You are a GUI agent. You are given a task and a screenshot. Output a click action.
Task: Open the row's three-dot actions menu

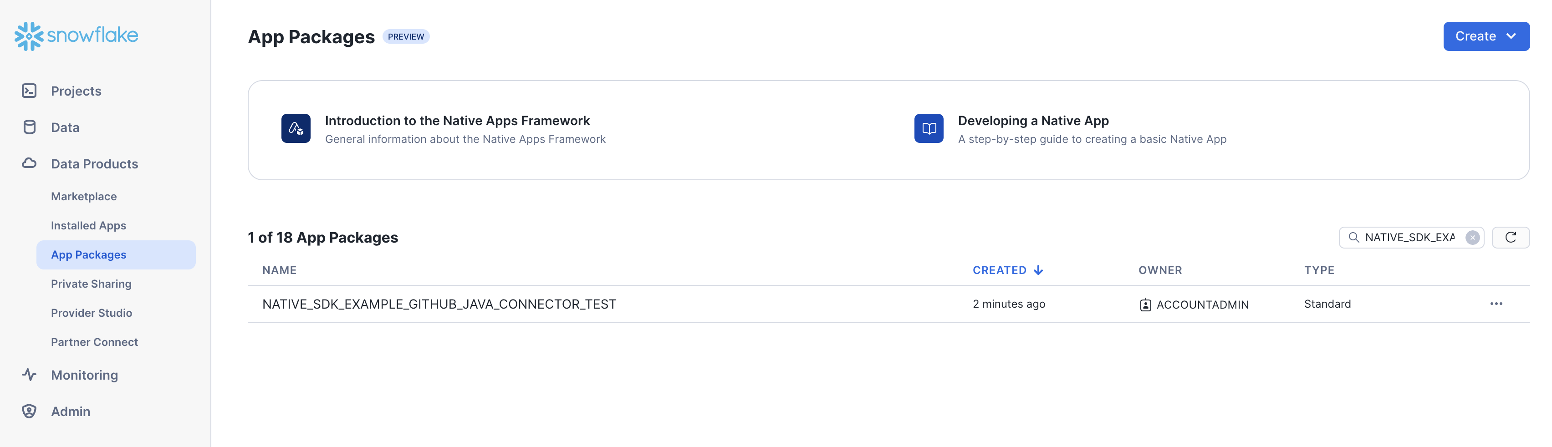[x=1496, y=304]
